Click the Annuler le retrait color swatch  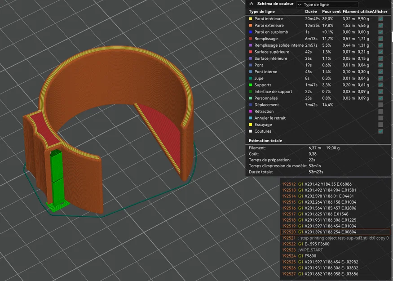tap(250, 118)
